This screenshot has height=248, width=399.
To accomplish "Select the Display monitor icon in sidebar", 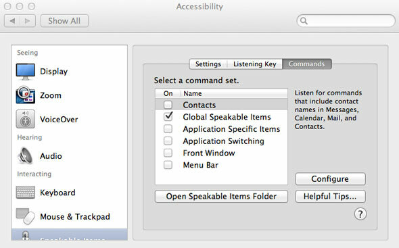I will 26,72.
